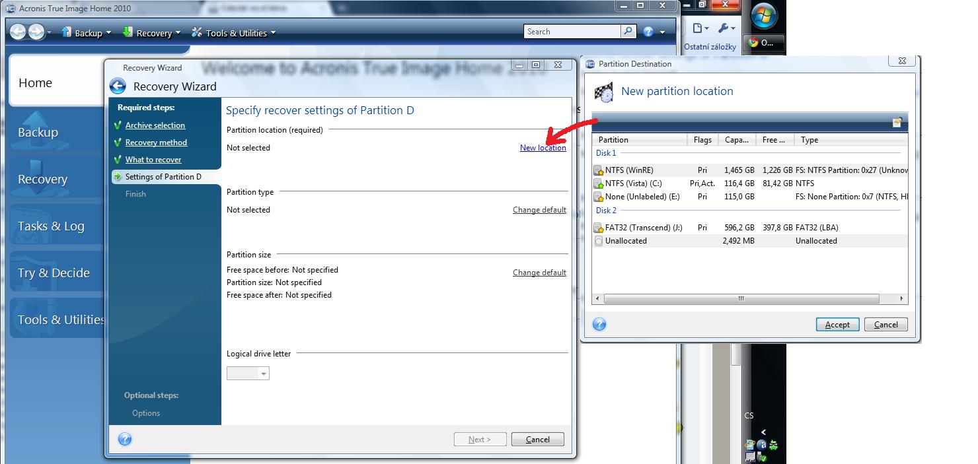Click the Partition Destination help icon
This screenshot has width=978, height=464.
599,324
